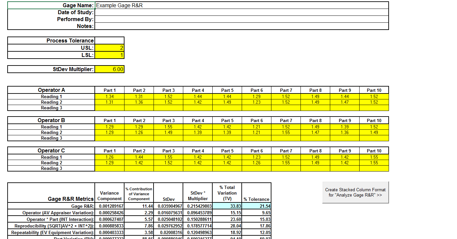Select the Operator B header cell
This screenshot has height=239, width=457.
(x=51, y=120)
